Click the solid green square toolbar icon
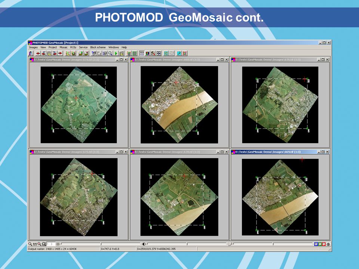359x269 pixels. 134,53
